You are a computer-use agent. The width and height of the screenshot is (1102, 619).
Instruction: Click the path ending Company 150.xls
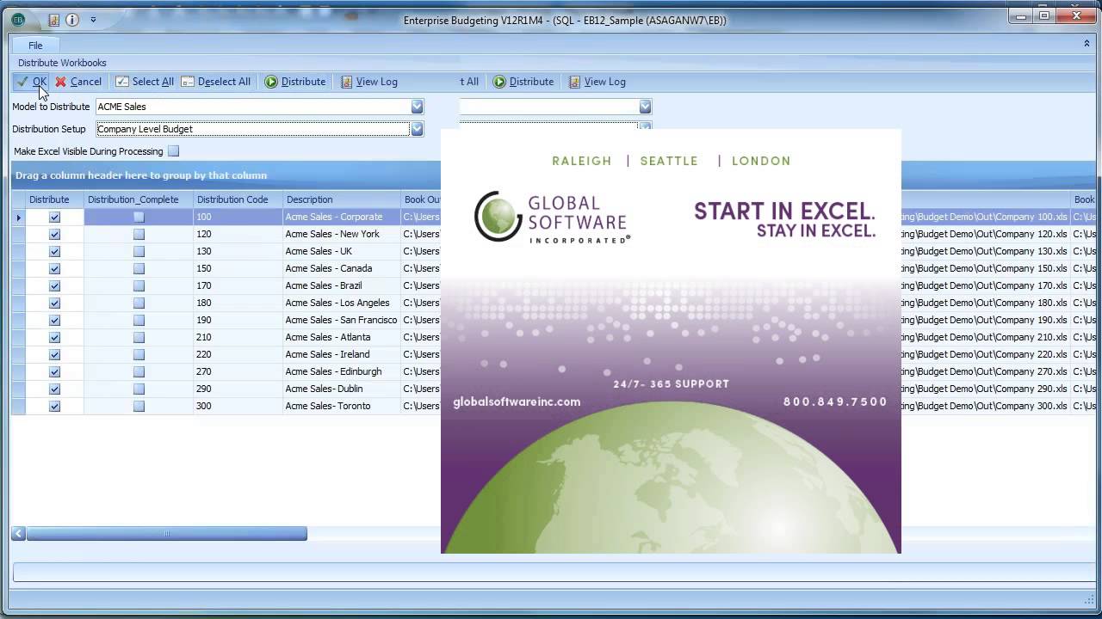click(985, 268)
